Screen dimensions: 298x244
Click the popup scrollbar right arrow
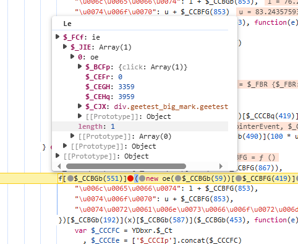(221, 166)
